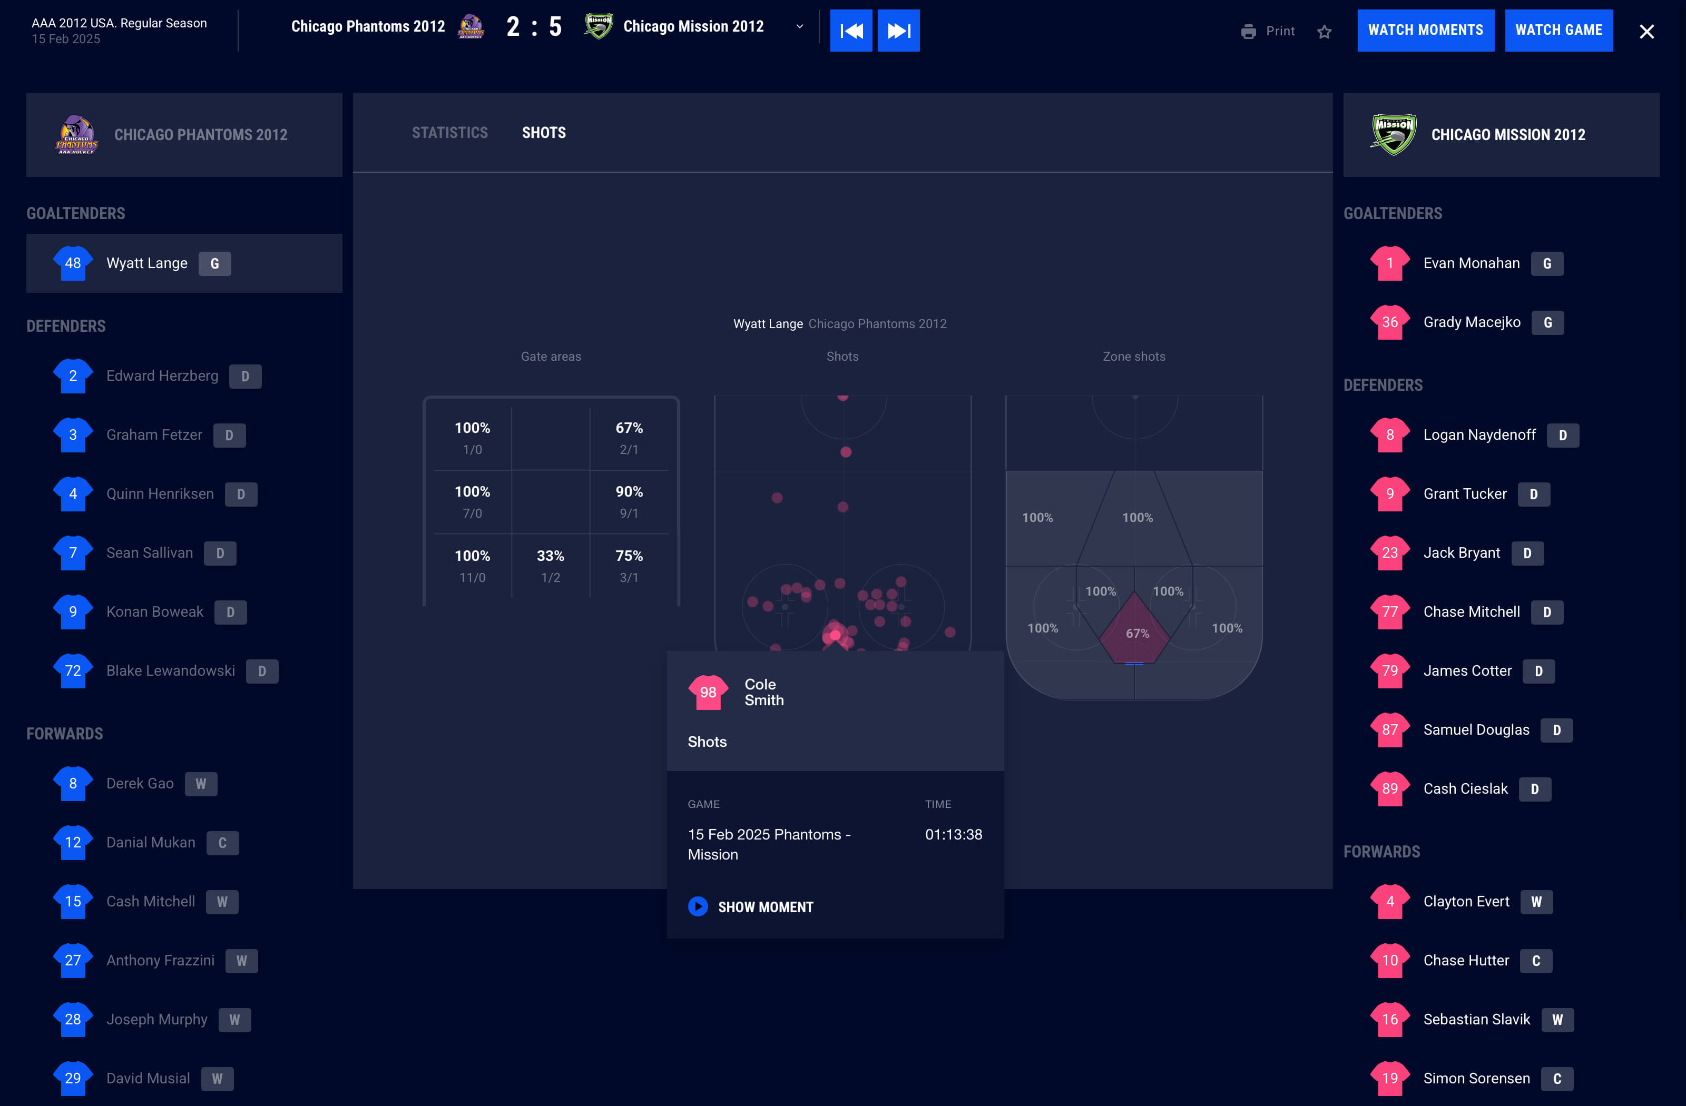
Task: Expand the match selector dropdown arrow
Action: [x=800, y=27]
